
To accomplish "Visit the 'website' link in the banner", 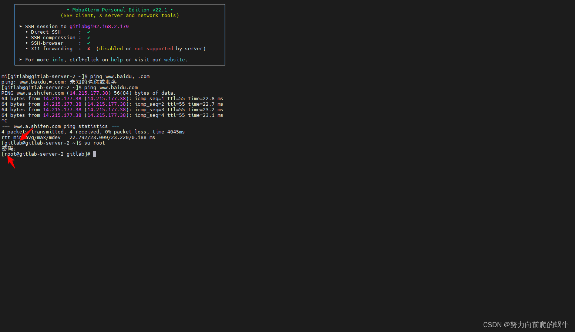I will tap(175, 60).
